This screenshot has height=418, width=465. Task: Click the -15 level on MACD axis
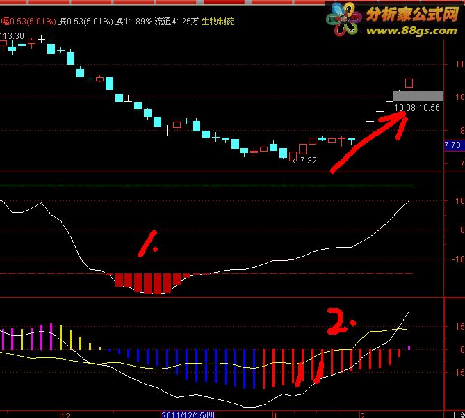(458, 372)
